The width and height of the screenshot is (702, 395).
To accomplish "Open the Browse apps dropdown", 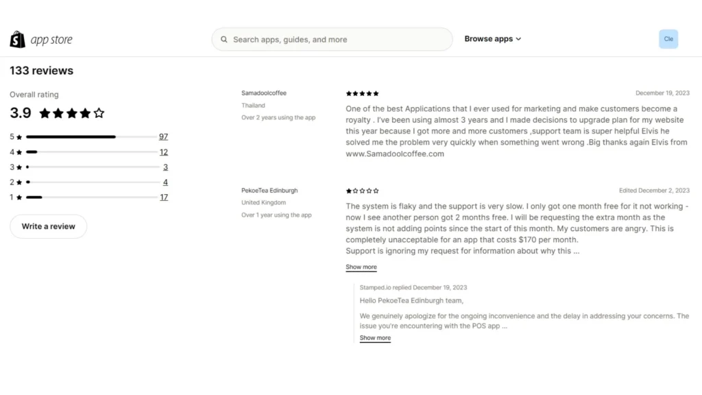I will (x=492, y=39).
